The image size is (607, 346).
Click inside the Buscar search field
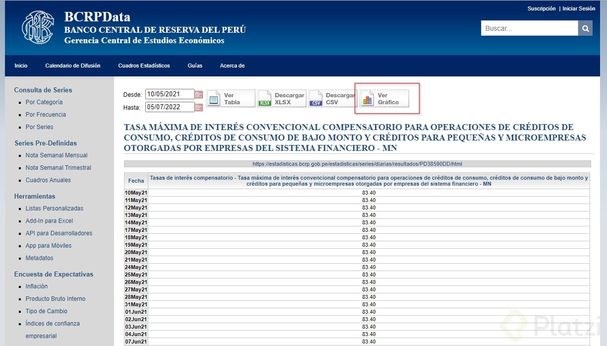tap(526, 28)
